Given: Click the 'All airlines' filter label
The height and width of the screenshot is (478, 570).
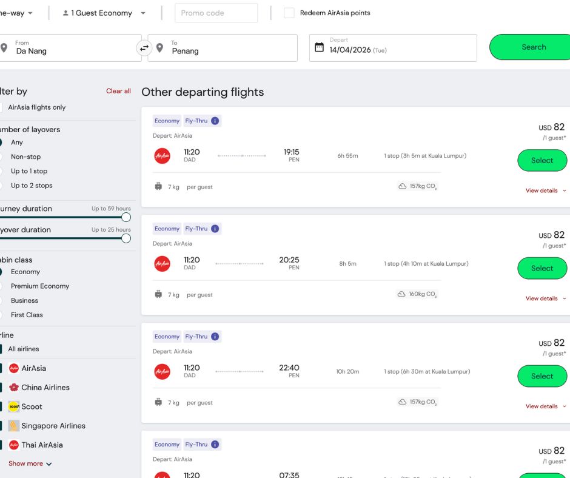Looking at the screenshot, I should tap(24, 349).
